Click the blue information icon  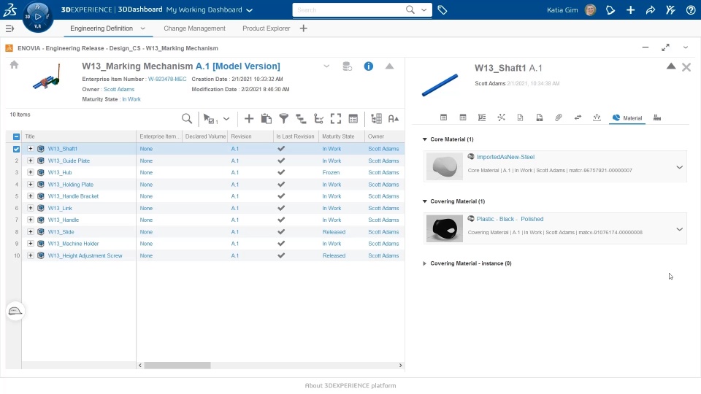point(368,66)
